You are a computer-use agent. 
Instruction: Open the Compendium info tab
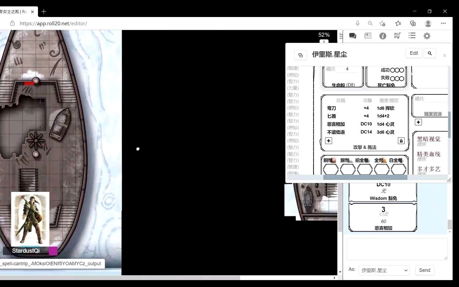(x=382, y=36)
